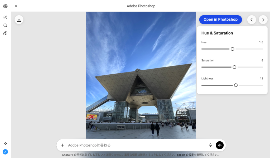Click the Saturation slider handle
The height and width of the screenshot is (158, 270).
tap(234, 67)
